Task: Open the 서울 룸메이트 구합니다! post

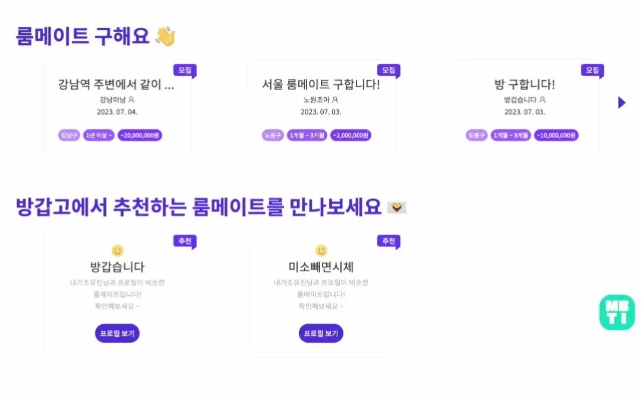Action: click(x=321, y=85)
